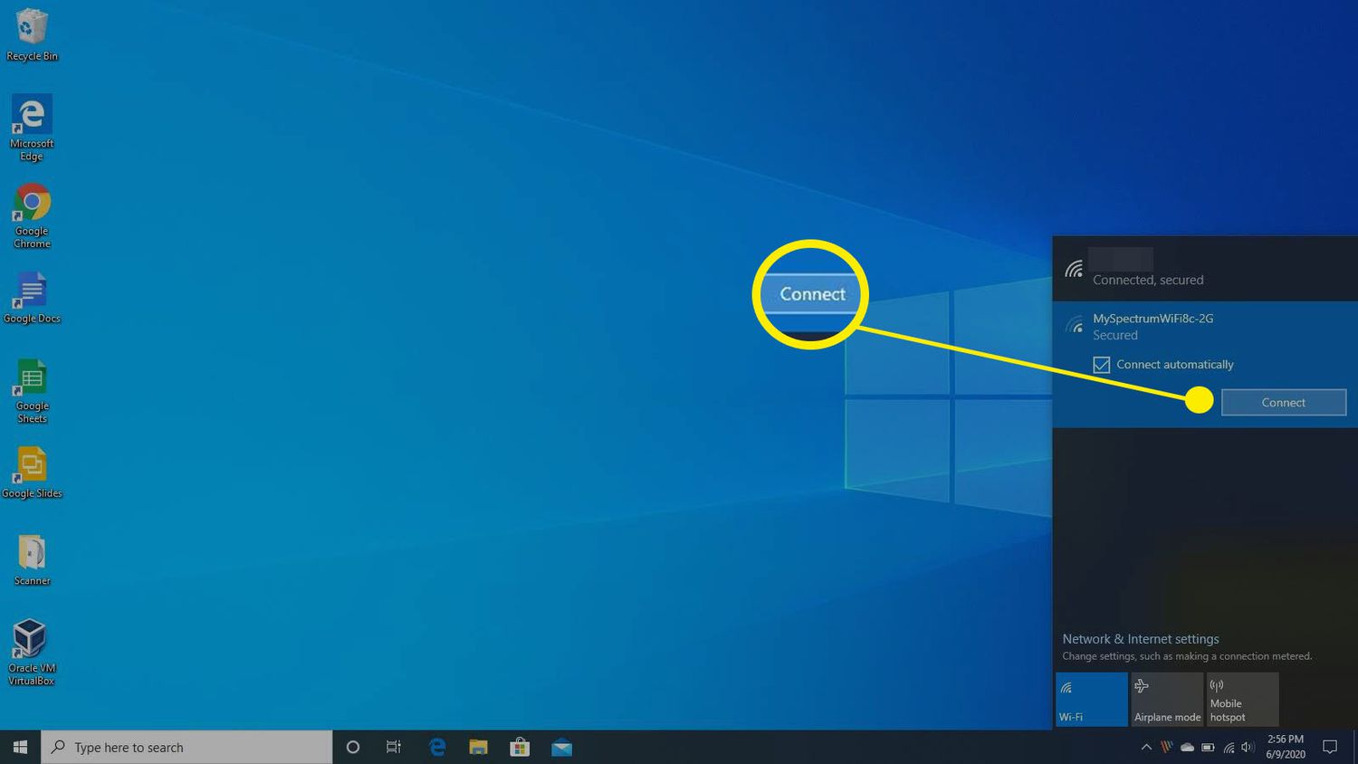Enable Airplane mode tile
The image size is (1358, 764).
click(1167, 699)
